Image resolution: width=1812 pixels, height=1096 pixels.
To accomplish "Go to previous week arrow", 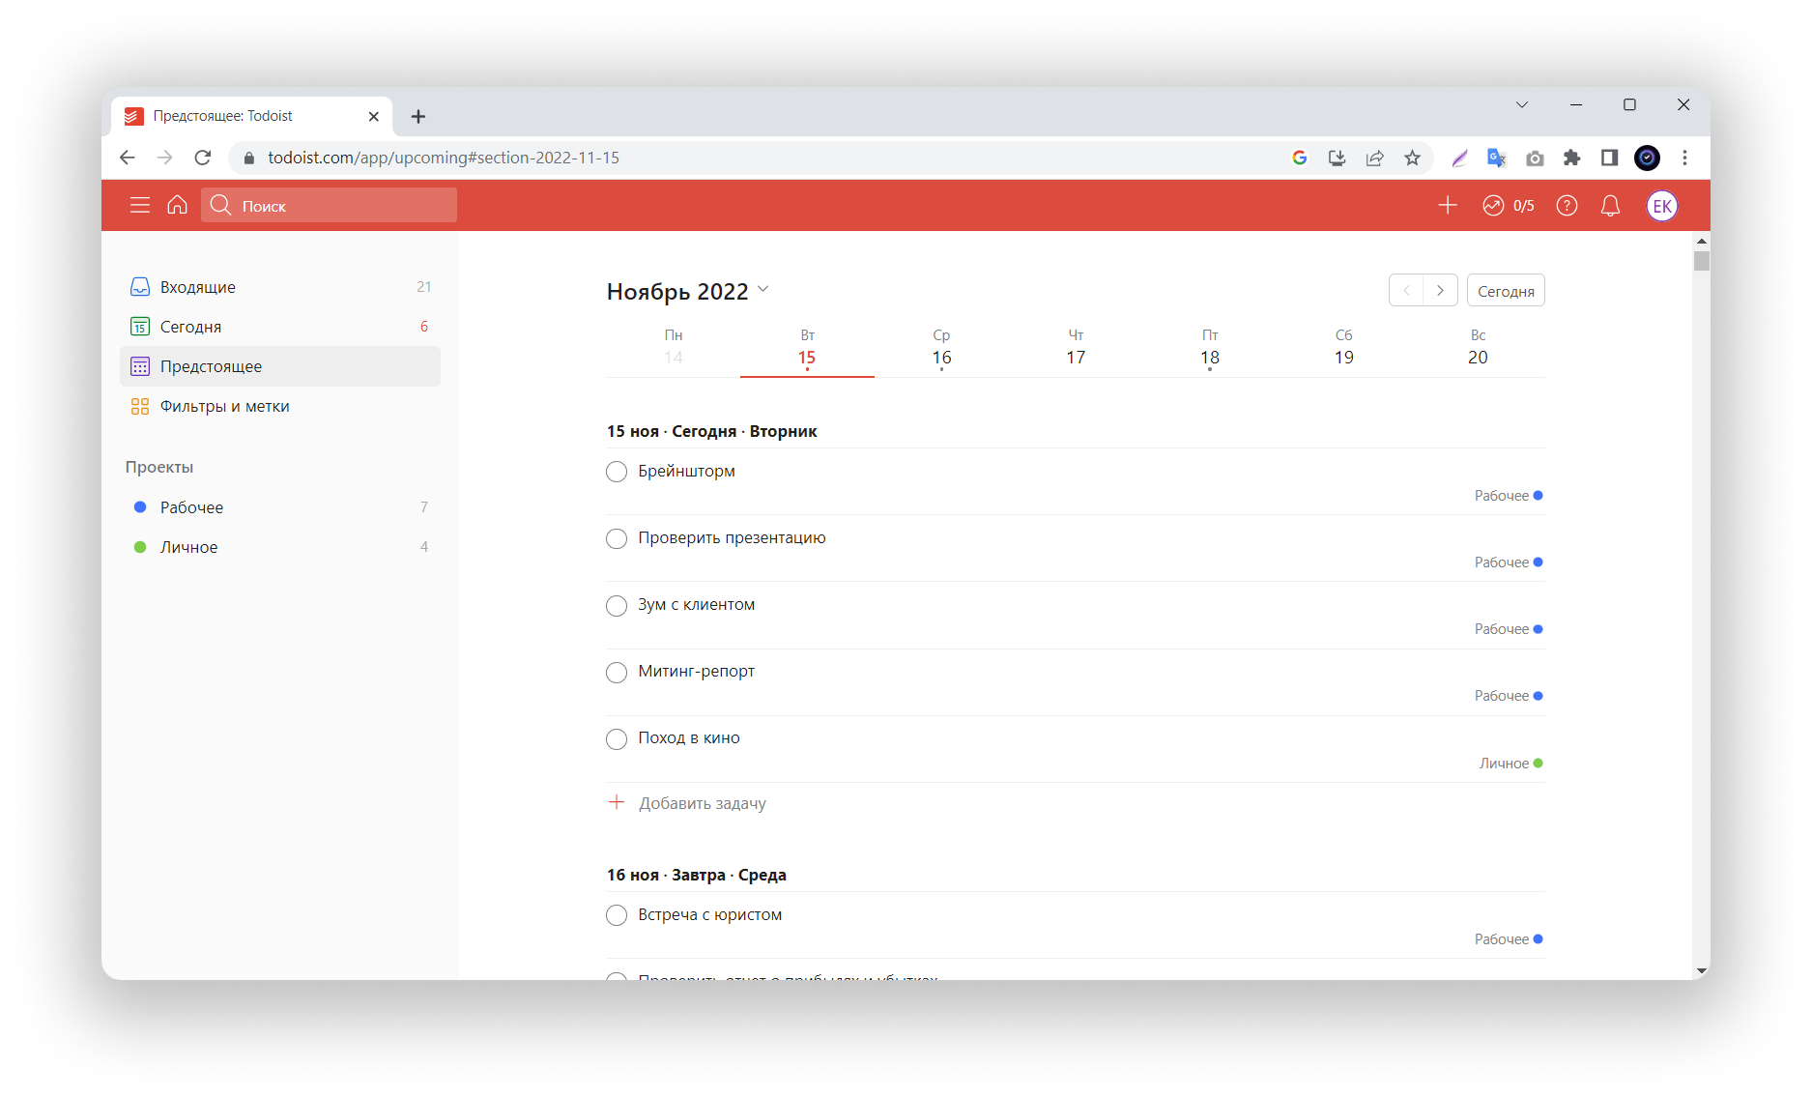I will (x=1406, y=290).
